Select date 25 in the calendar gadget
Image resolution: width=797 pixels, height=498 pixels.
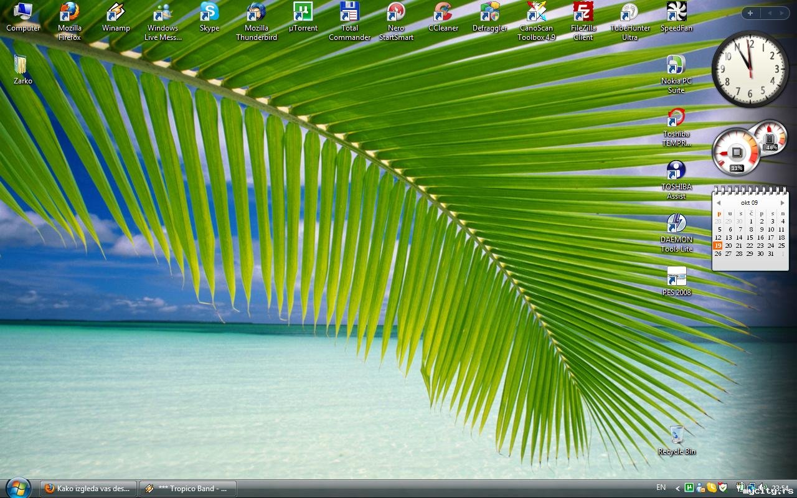point(781,245)
